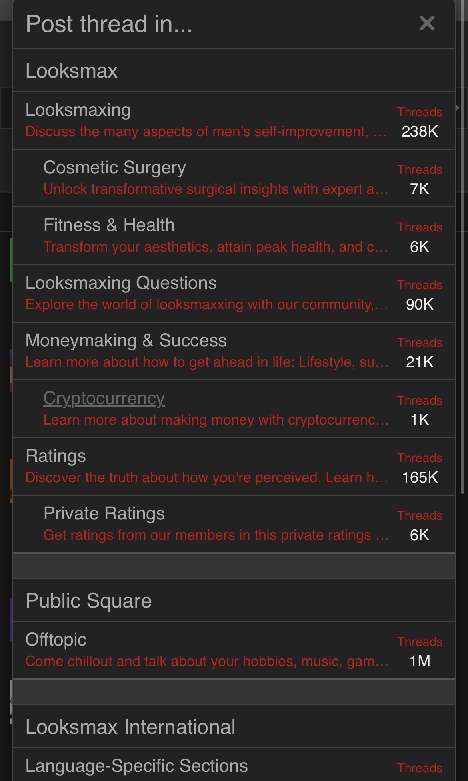Click the Looksmaxing forum description text
The height and width of the screenshot is (781, 468).
[x=206, y=131]
